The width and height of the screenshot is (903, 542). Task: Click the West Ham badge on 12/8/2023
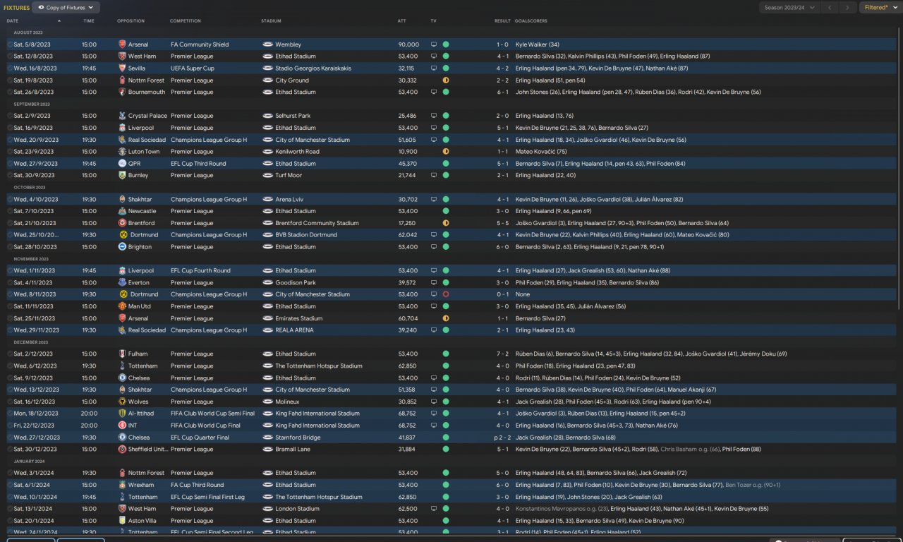click(x=122, y=56)
